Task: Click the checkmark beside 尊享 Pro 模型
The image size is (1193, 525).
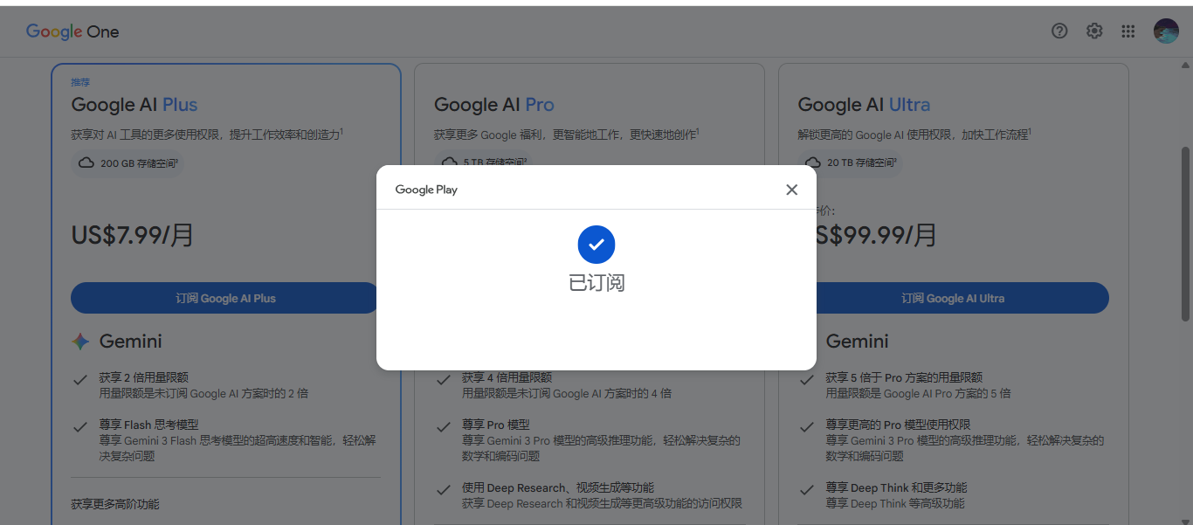Action: tap(444, 426)
